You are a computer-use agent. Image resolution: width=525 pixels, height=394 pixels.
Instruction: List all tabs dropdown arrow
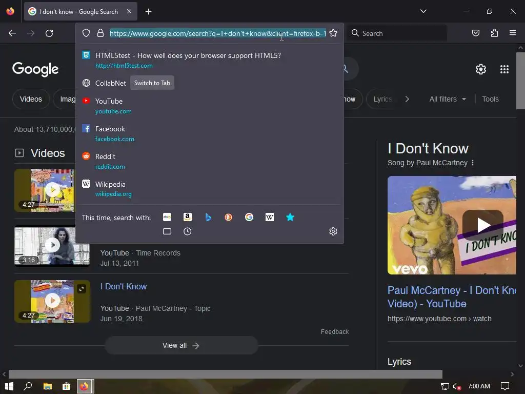[423, 11]
